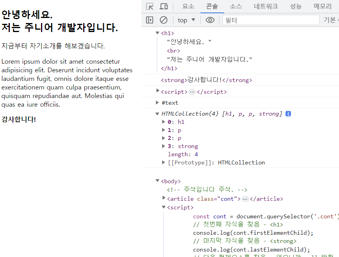Screen dimensions: 339x257
Task: Expand the 3: strong item
Action: point(164,146)
